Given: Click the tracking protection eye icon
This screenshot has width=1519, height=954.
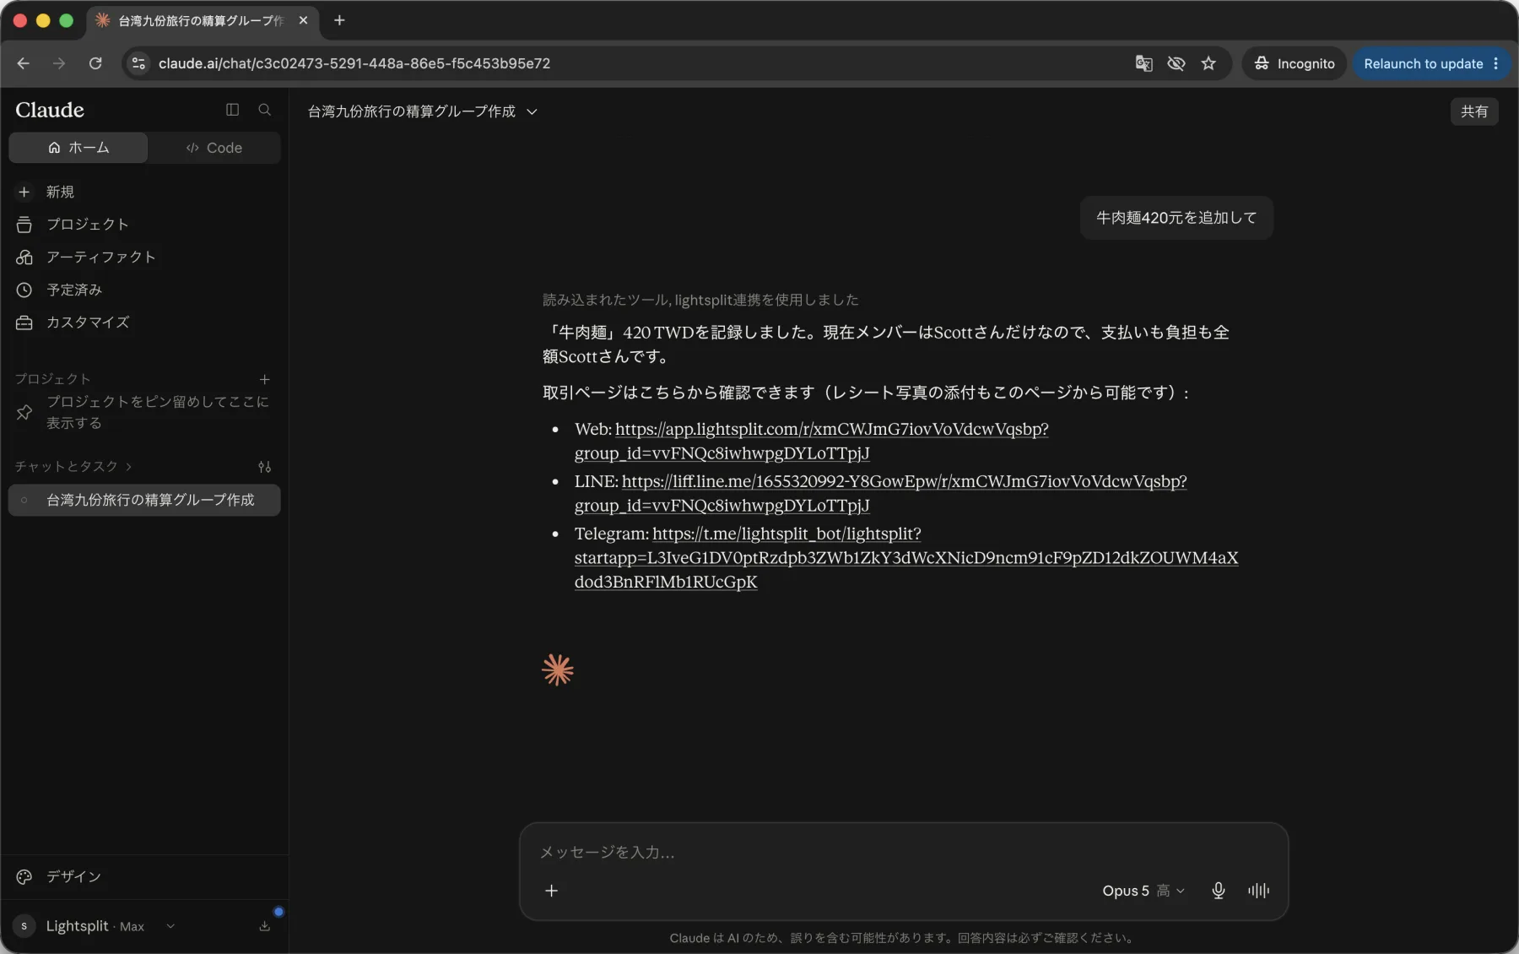Looking at the screenshot, I should pyautogui.click(x=1176, y=63).
